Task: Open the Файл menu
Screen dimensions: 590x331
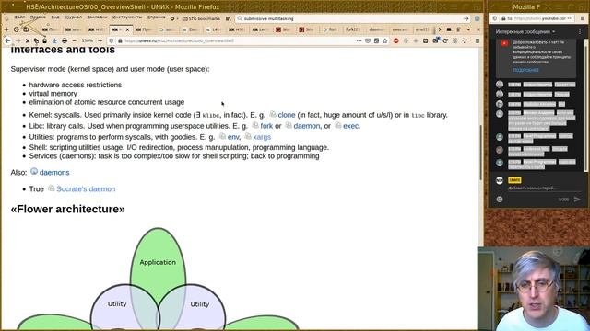Action: pos(19,17)
